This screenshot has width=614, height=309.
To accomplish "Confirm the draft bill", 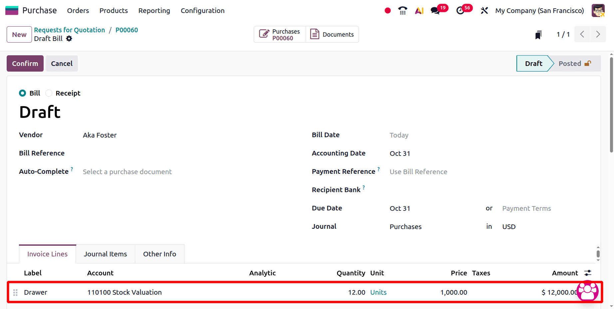I will coord(25,63).
